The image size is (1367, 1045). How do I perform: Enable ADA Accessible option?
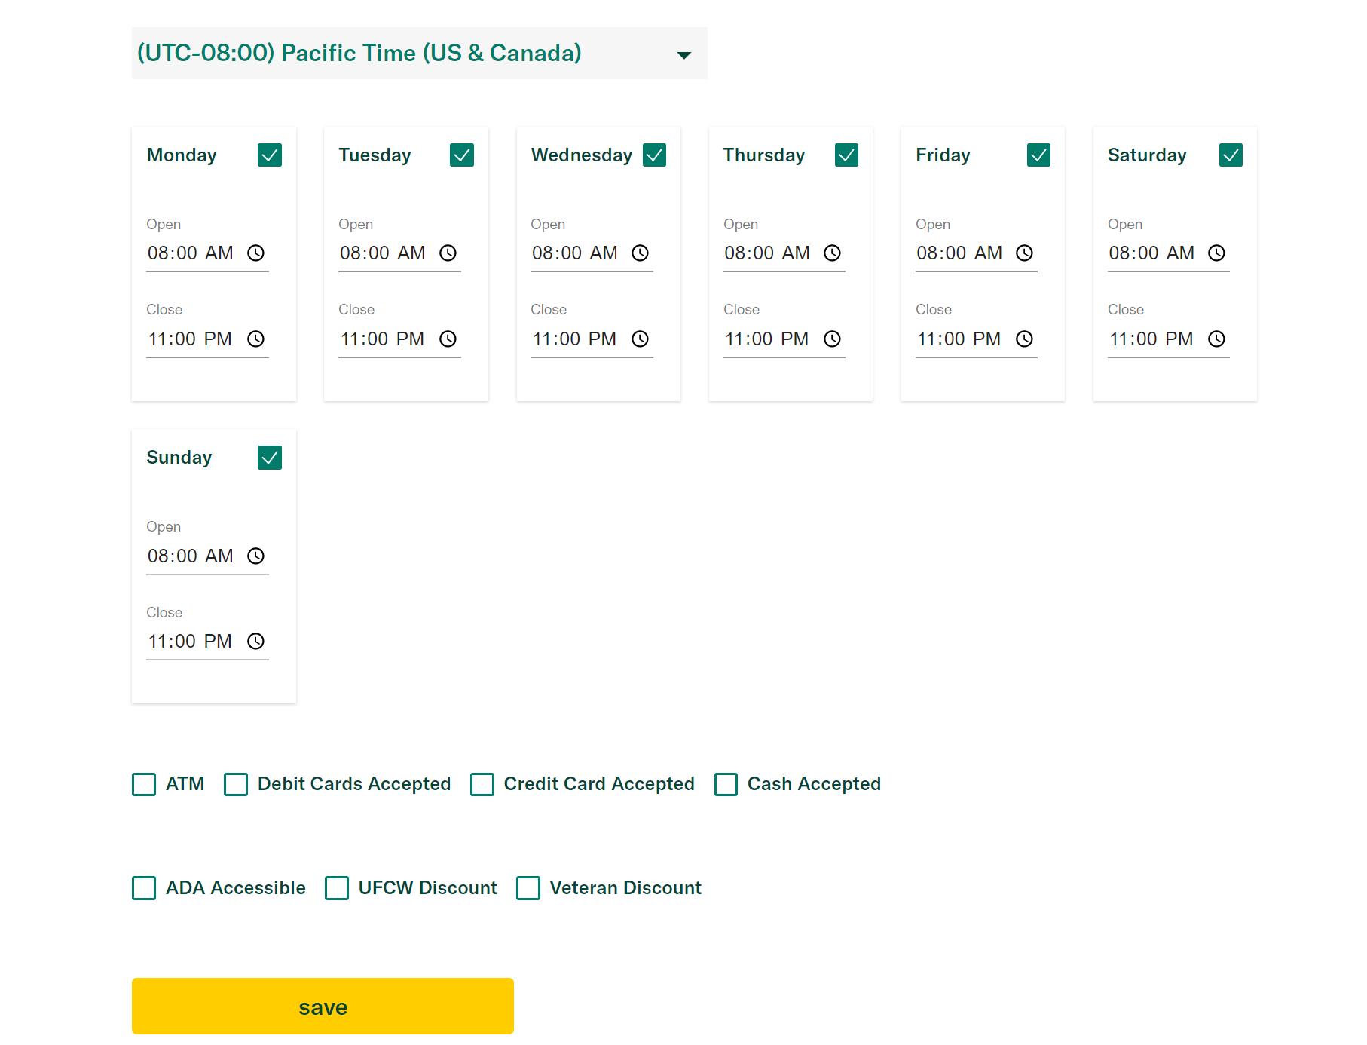point(144,888)
